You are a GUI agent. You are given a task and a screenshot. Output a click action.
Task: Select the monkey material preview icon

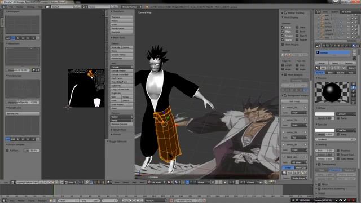354,95
